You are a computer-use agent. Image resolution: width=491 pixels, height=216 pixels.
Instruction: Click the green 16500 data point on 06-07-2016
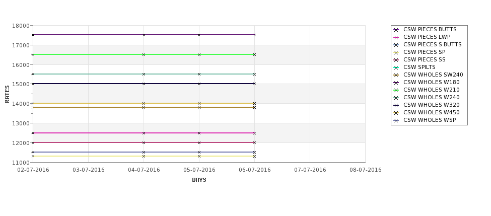255,54
